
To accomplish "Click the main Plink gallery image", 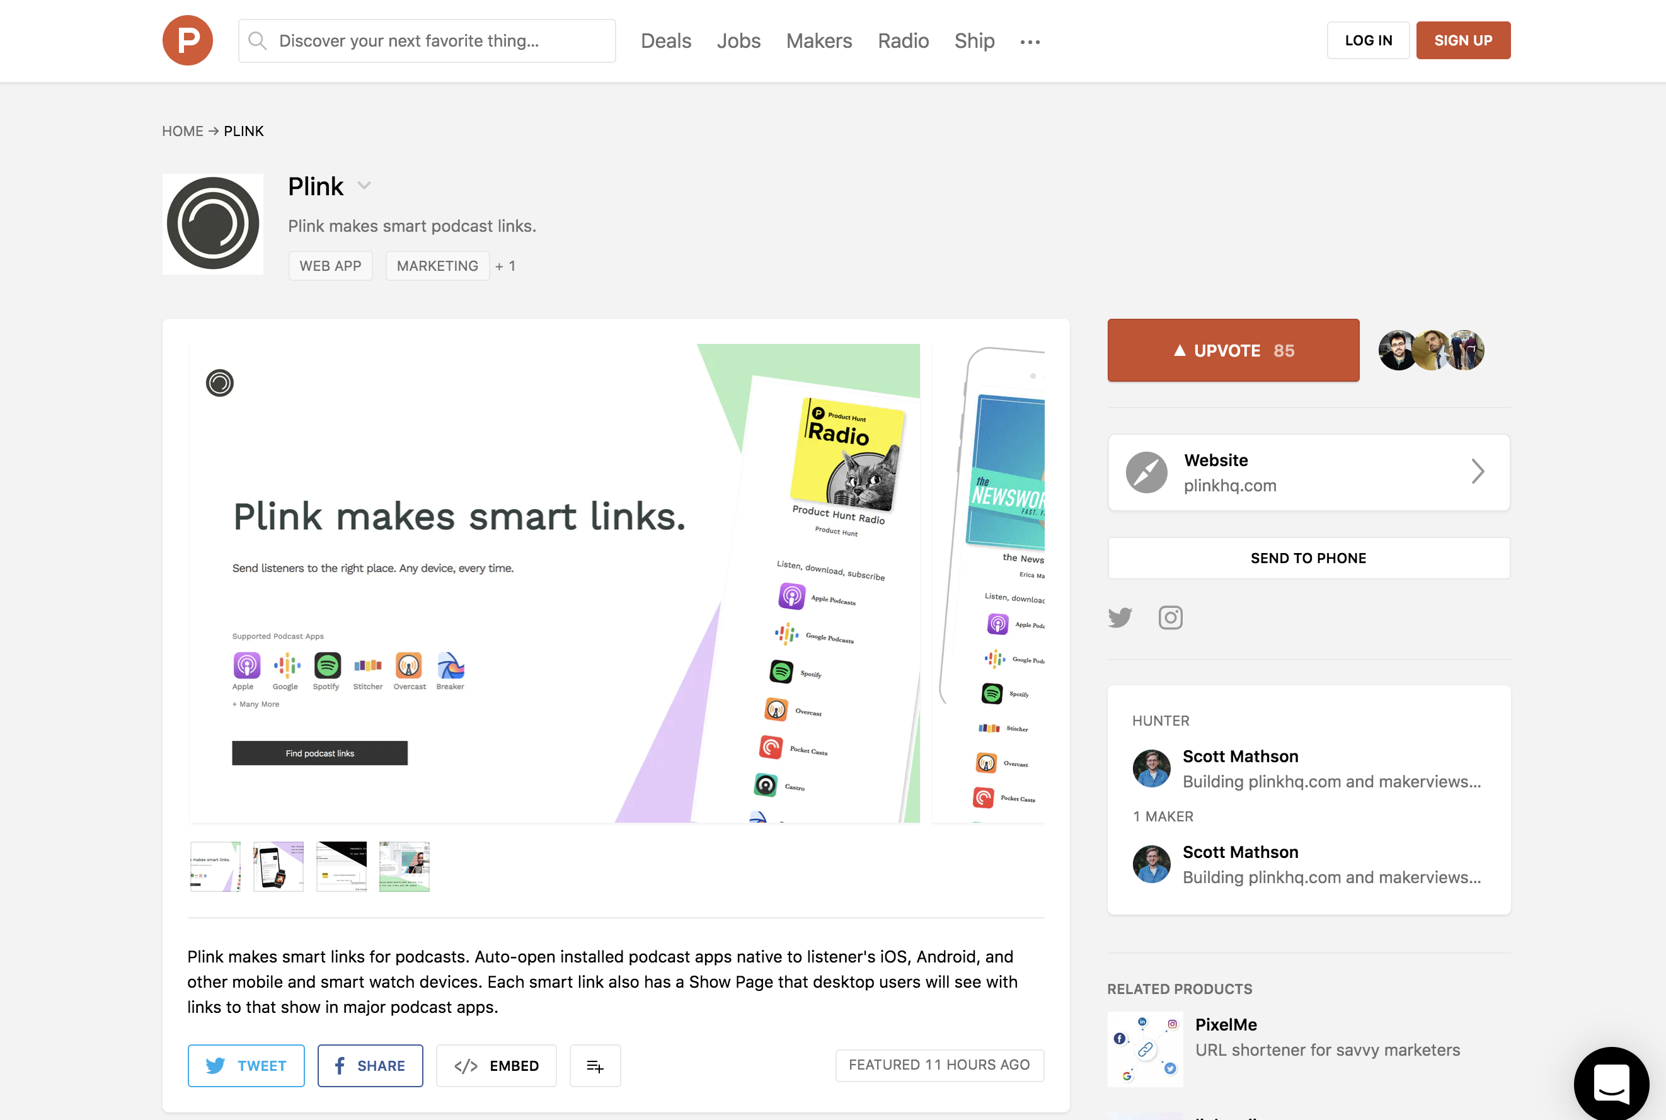I will click(x=554, y=583).
